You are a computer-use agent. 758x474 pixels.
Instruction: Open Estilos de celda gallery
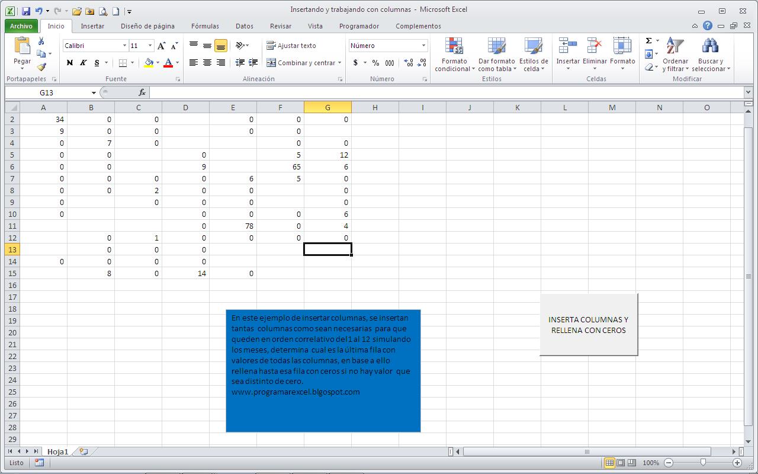(x=534, y=55)
